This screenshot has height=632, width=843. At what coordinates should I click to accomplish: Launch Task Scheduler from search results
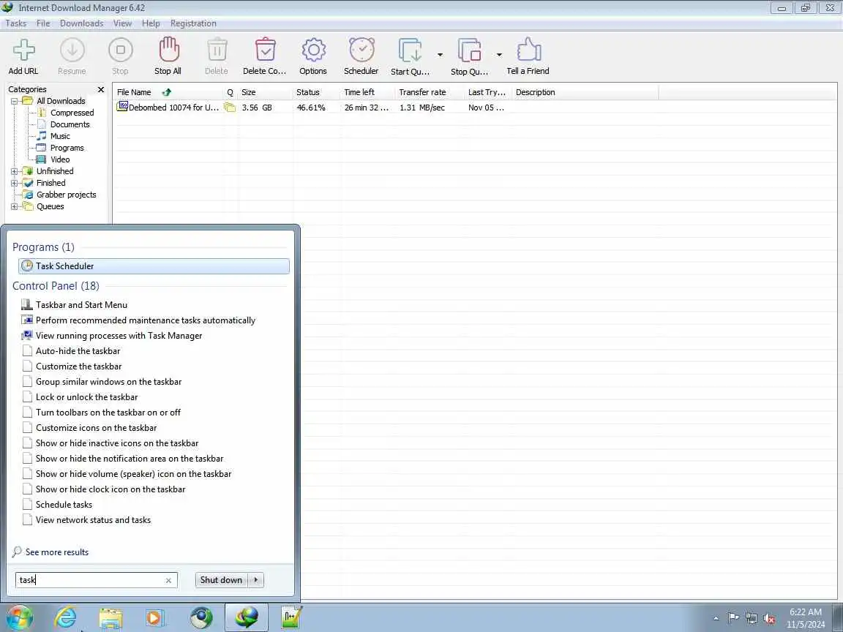click(154, 266)
